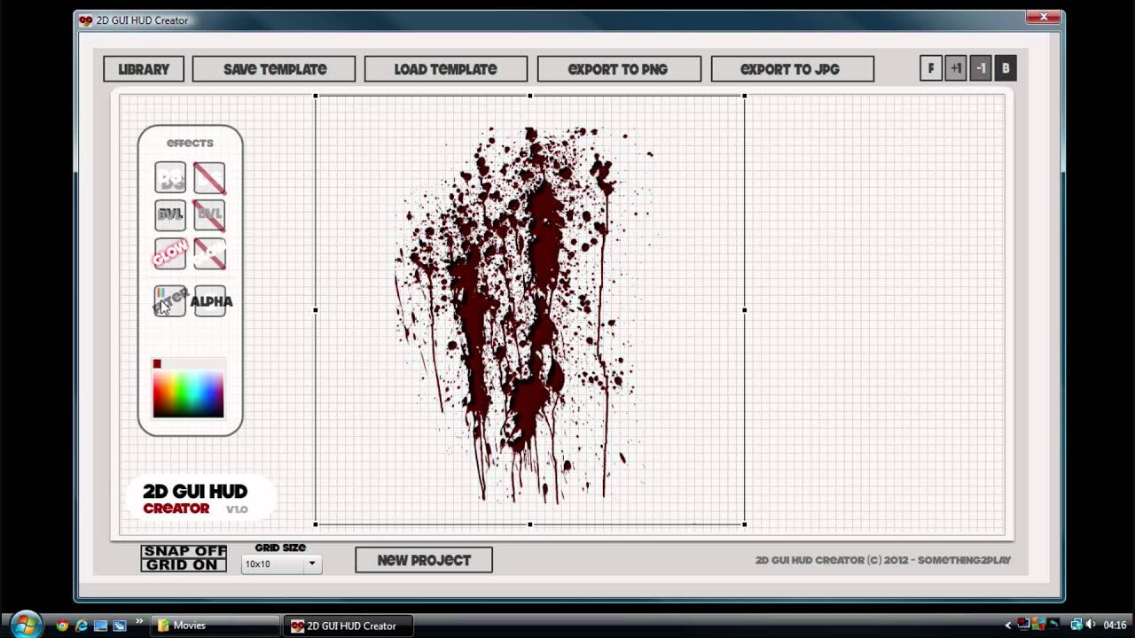Toggle Grid On

184,565
